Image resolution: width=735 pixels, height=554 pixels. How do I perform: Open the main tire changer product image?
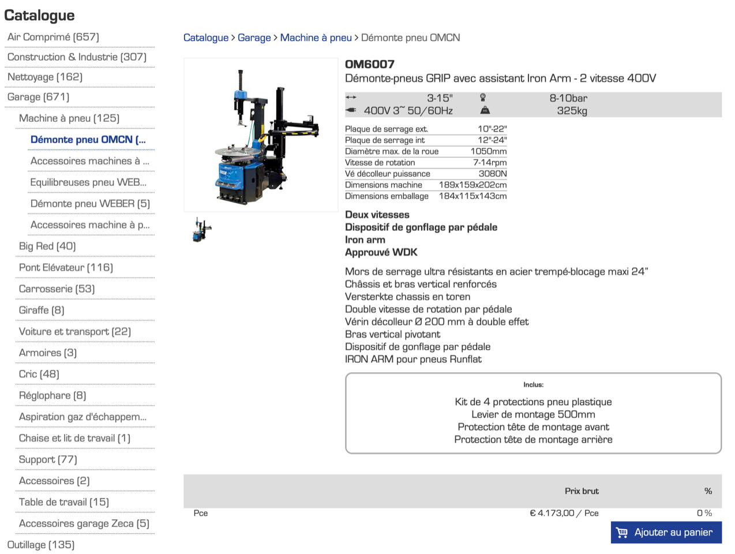click(261, 135)
